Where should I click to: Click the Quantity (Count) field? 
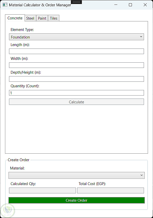pos(76,93)
